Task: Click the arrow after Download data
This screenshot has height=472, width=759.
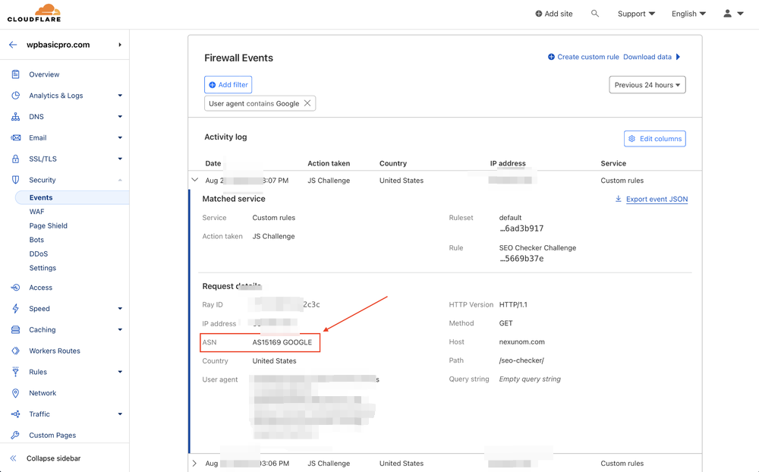Action: pyautogui.click(x=678, y=57)
